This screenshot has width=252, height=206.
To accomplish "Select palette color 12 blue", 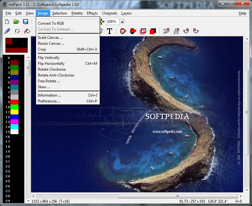I will tap(14, 117).
